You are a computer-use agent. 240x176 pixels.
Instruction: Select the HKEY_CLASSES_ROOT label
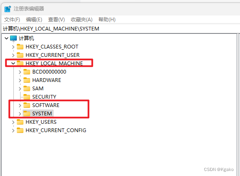[x=52, y=46]
